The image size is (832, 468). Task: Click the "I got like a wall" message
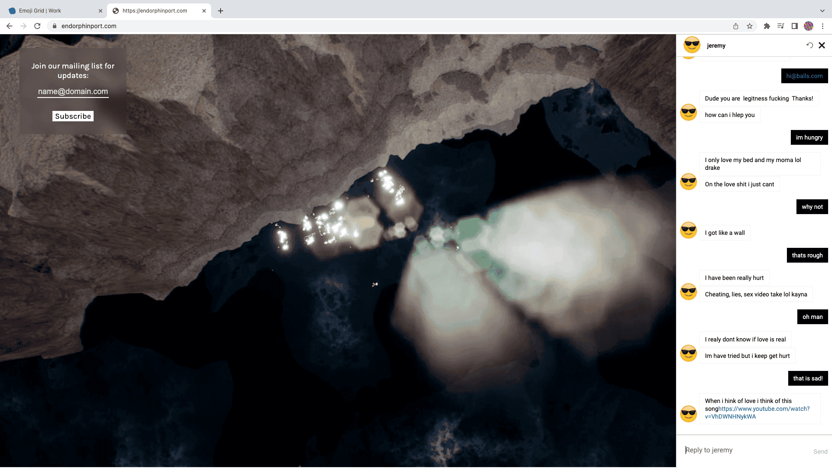(725, 233)
